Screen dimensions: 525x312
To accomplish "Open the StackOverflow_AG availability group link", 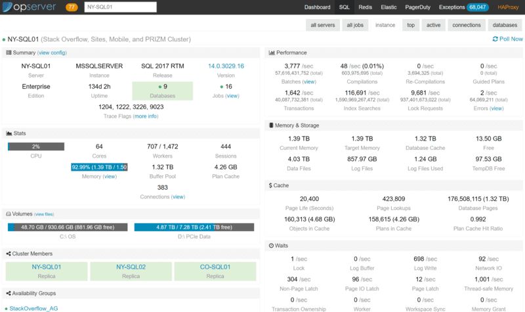I will point(33,308).
